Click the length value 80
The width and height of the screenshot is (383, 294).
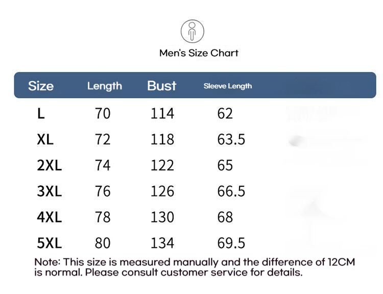pyautogui.click(x=103, y=243)
